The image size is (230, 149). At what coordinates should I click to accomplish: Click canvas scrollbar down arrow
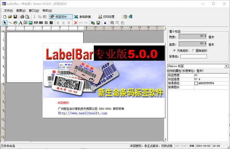click(165, 139)
